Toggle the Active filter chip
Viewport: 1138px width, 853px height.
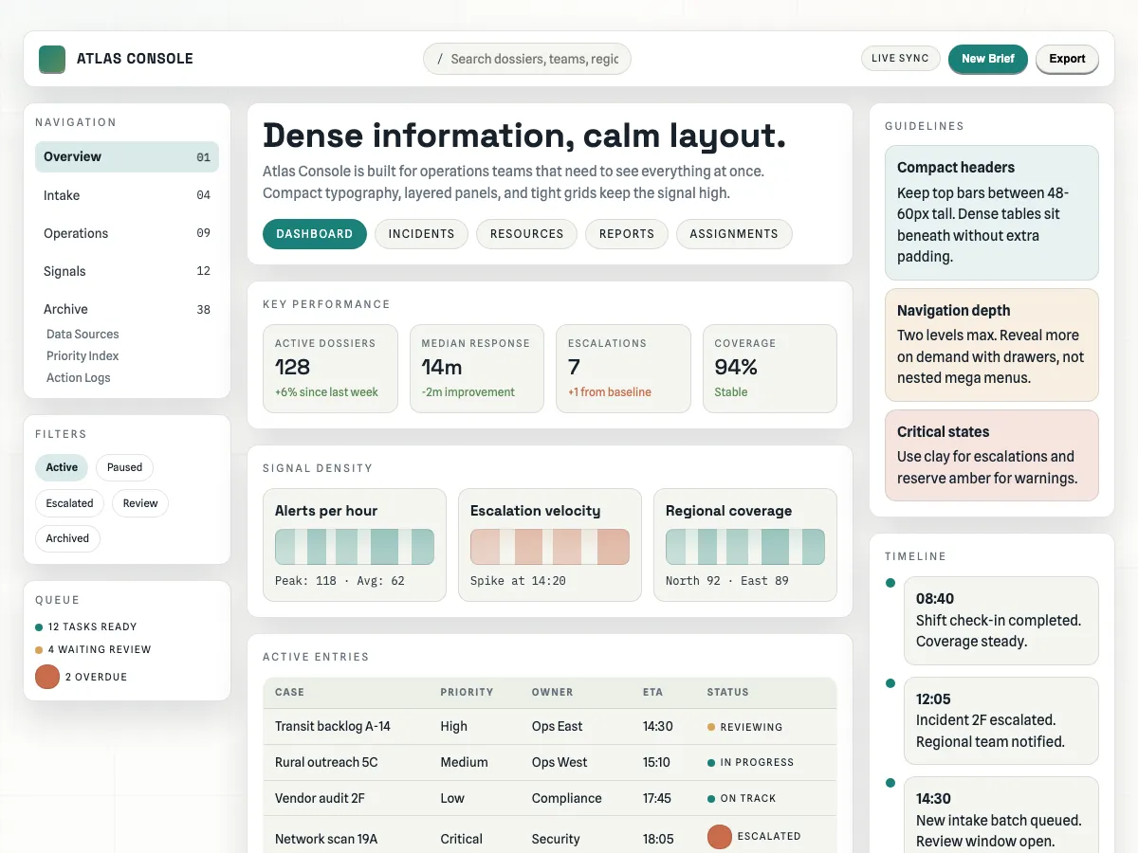coord(62,467)
